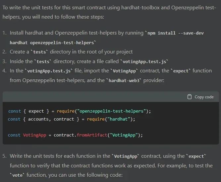Click the string "openzeppelin-test-helpers" in the code block

tap(111, 111)
